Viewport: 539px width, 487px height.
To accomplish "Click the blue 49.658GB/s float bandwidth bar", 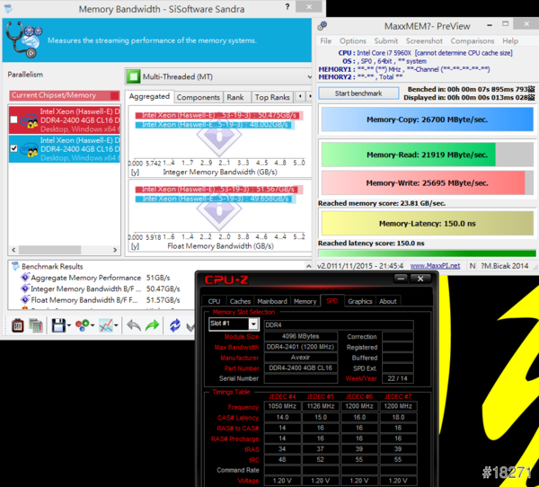I will 216,199.
